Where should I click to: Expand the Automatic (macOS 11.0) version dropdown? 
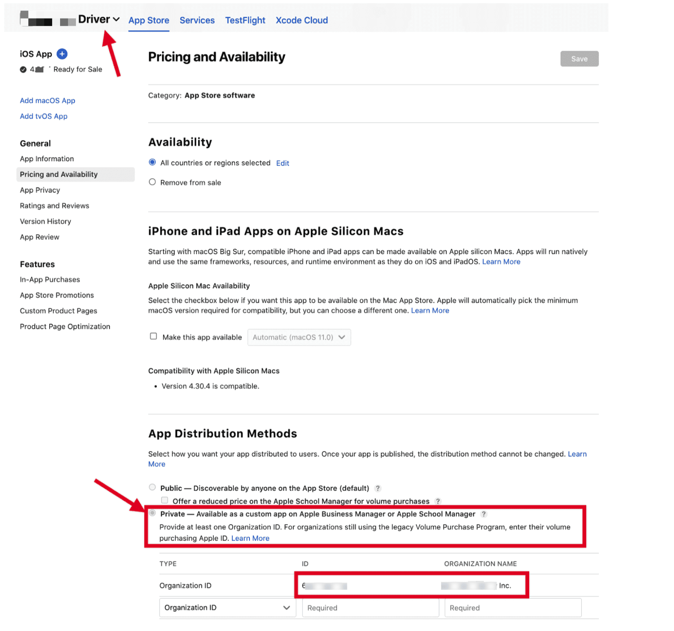click(x=299, y=337)
